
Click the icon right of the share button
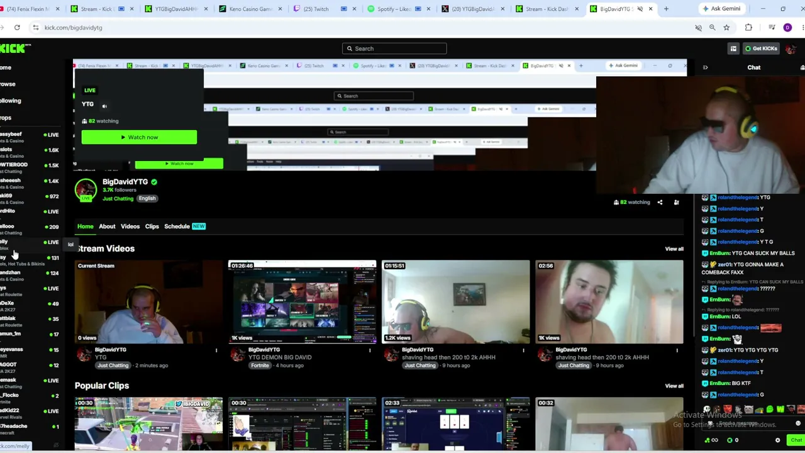tap(676, 203)
